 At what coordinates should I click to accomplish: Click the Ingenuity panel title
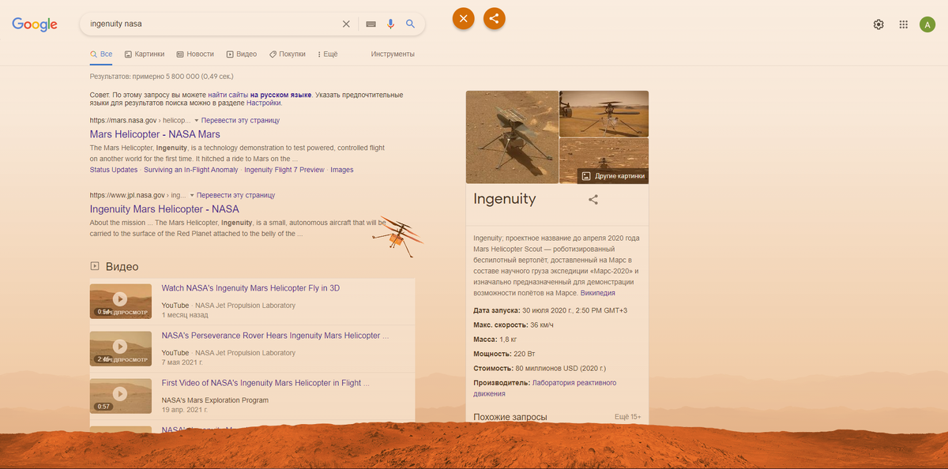coord(505,199)
